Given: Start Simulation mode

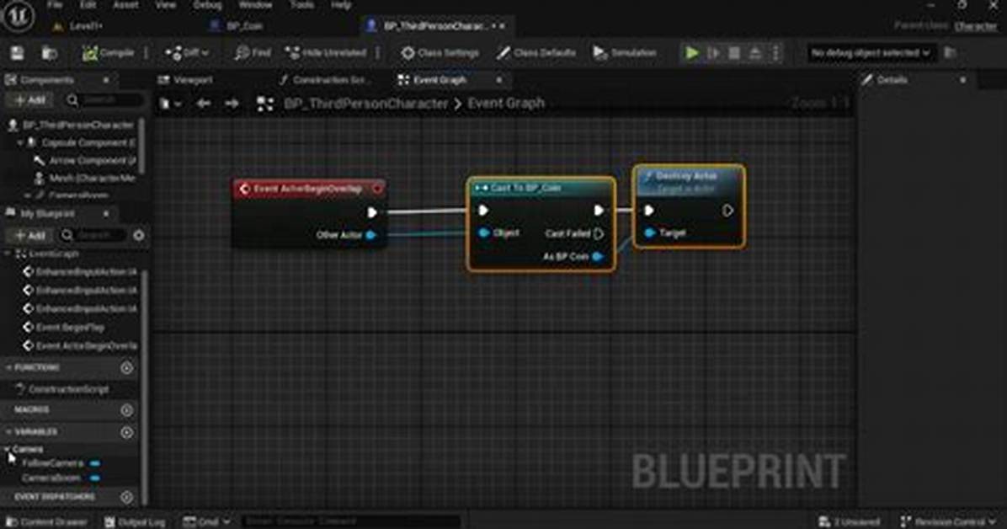Looking at the screenshot, I should [624, 53].
